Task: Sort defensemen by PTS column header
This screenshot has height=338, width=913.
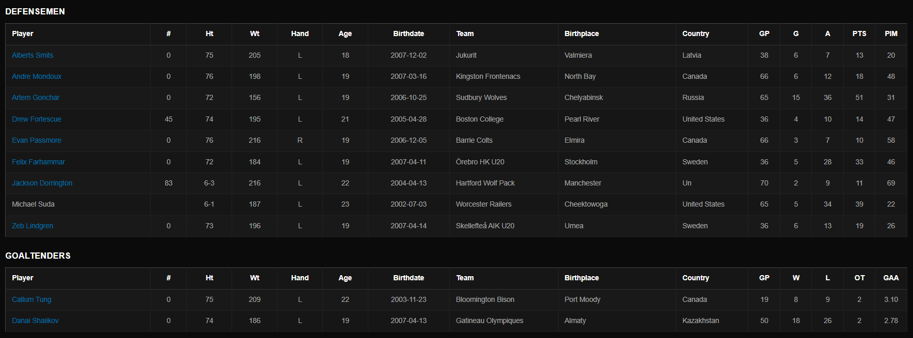Action: 859,33
